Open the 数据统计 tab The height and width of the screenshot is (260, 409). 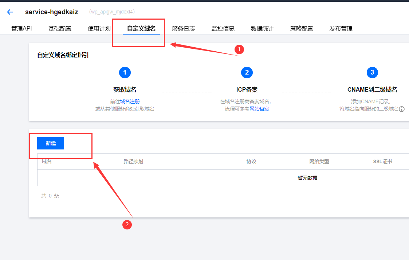(262, 28)
